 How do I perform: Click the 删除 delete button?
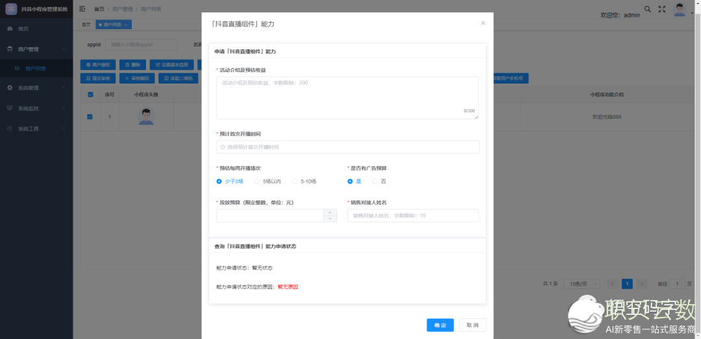pos(133,65)
